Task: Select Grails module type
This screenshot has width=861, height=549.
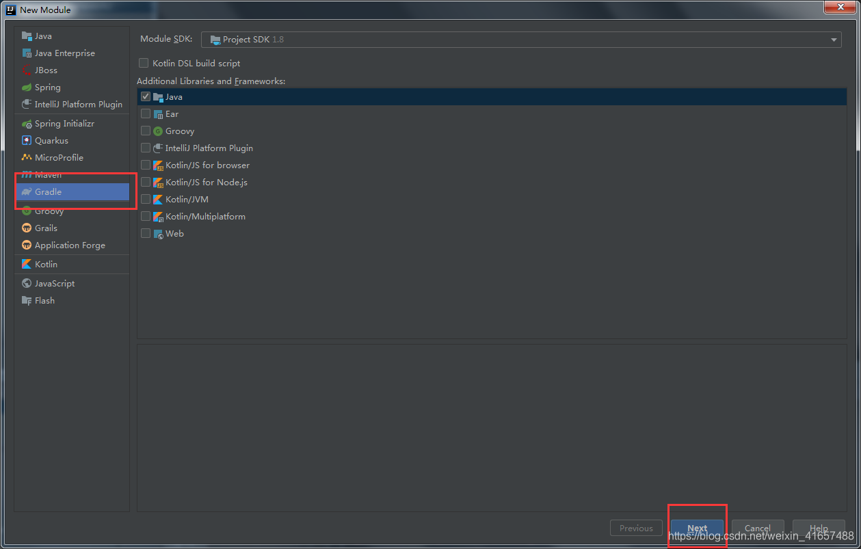Action: 72,228
